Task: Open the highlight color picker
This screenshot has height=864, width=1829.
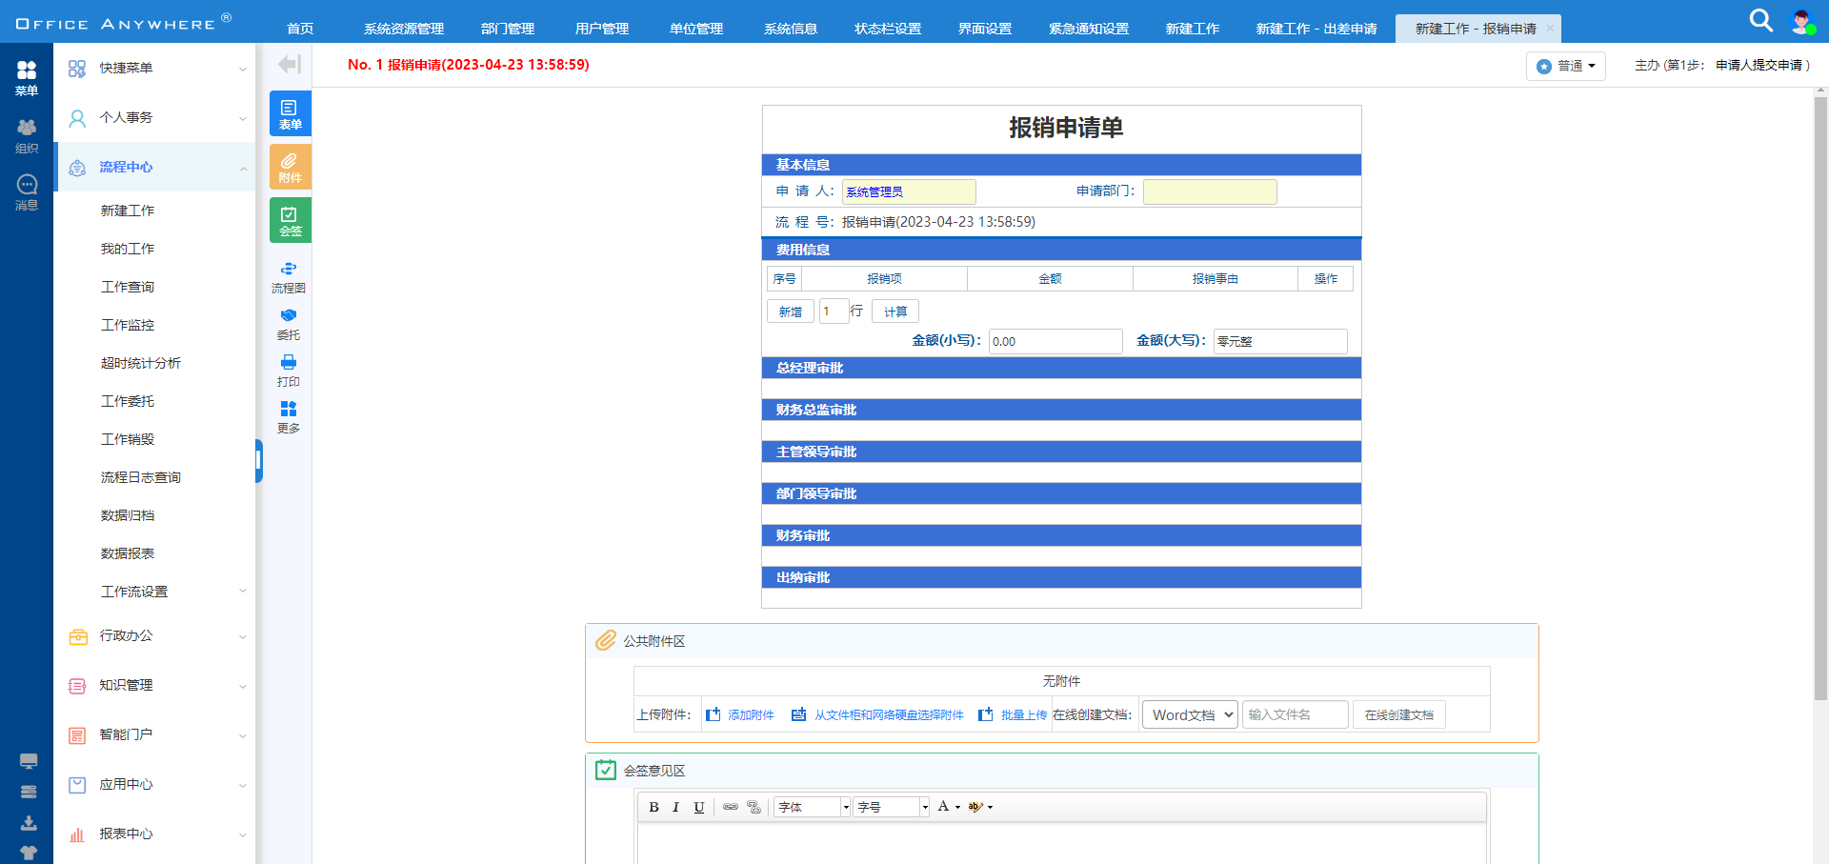Action: (x=980, y=807)
